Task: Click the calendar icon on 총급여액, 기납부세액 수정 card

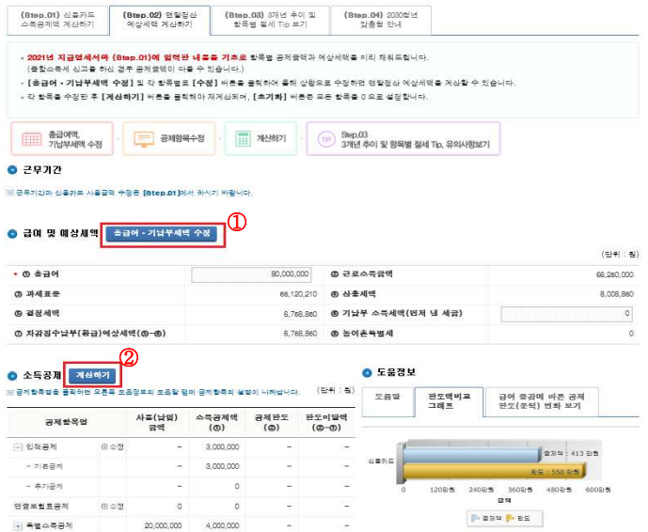Action: coord(31,139)
